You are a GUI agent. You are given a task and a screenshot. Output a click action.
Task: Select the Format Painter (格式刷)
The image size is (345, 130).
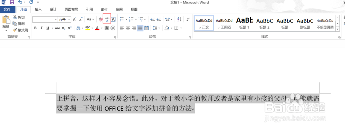pyautogui.click(x=20, y=30)
